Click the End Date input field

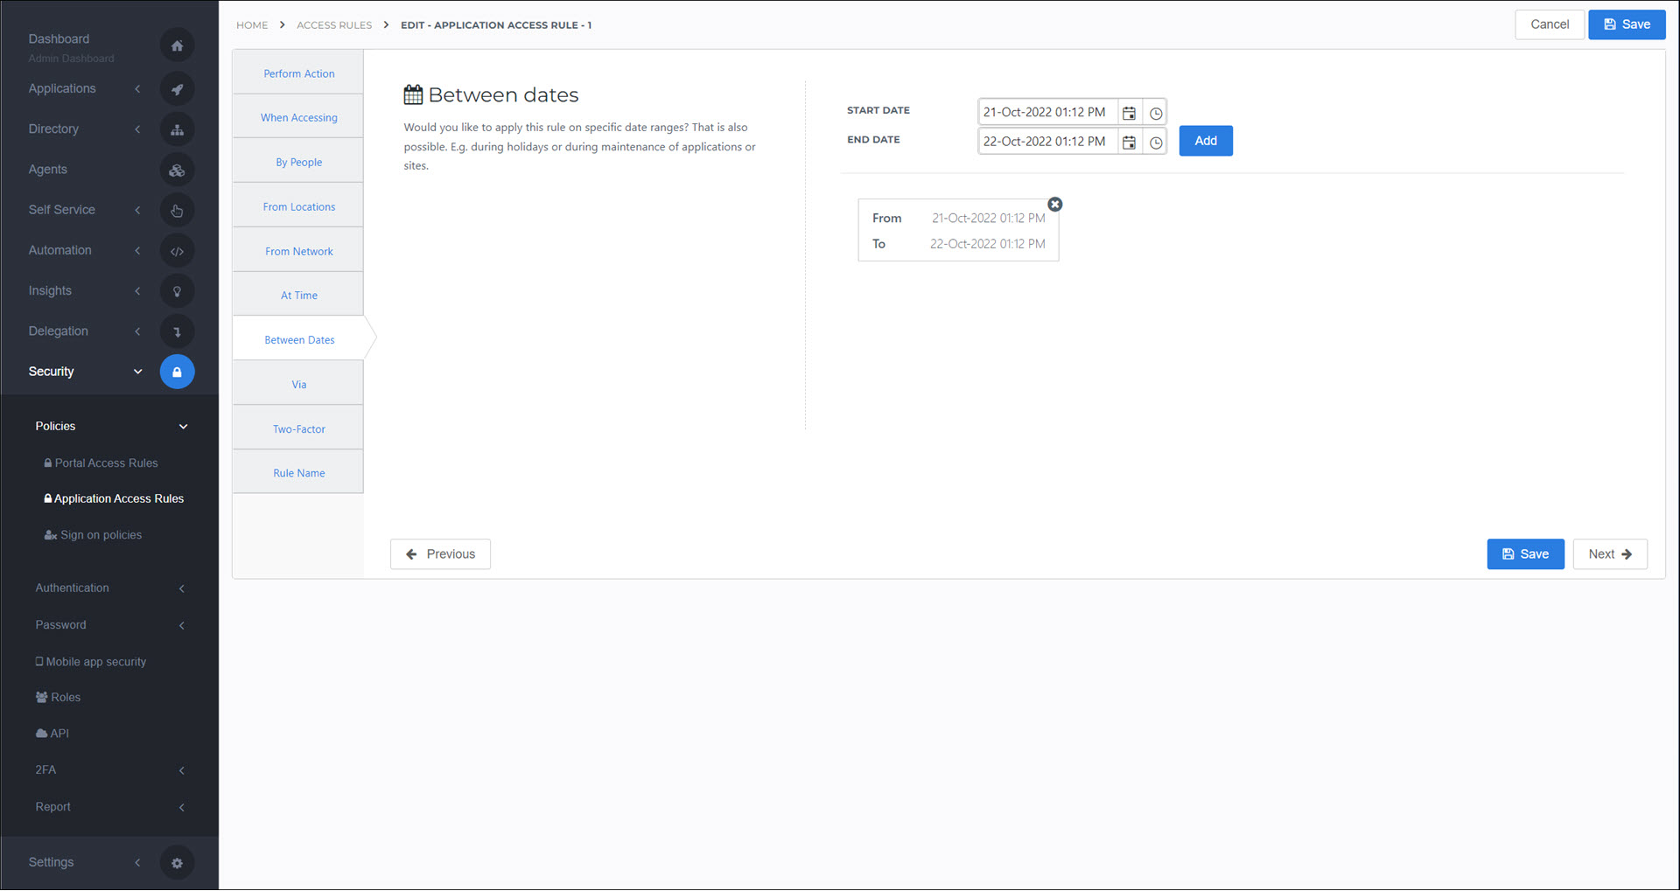click(1047, 141)
